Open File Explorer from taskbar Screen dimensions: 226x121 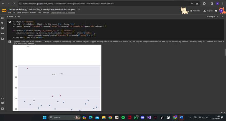pyautogui.click(x=104, y=117)
